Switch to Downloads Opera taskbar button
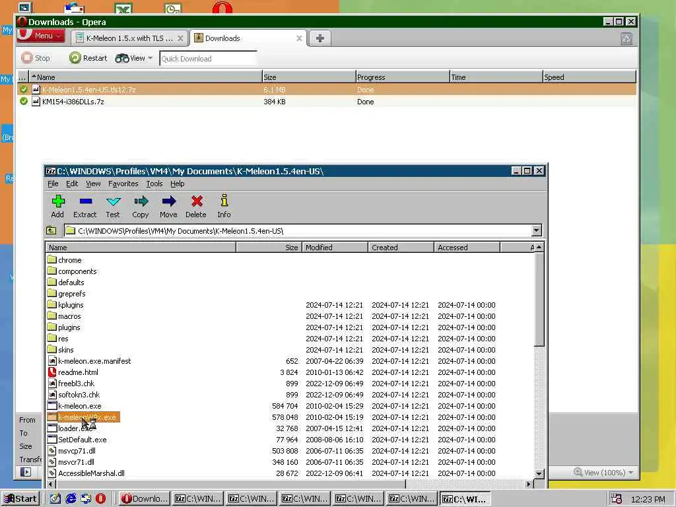 [145, 499]
